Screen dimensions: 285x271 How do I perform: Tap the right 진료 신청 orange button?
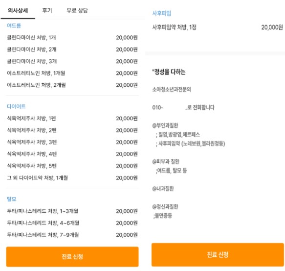click(x=218, y=255)
